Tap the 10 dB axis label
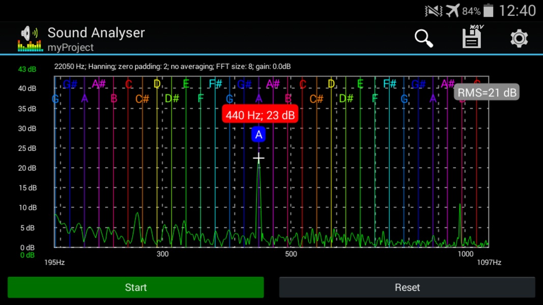Image resolution: width=543 pixels, height=305 pixels. (x=27, y=207)
